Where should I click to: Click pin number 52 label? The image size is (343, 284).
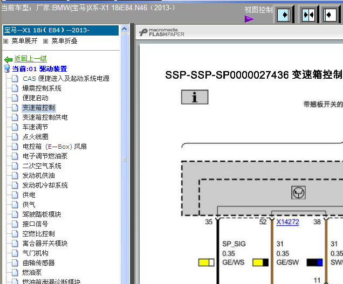tap(263, 222)
